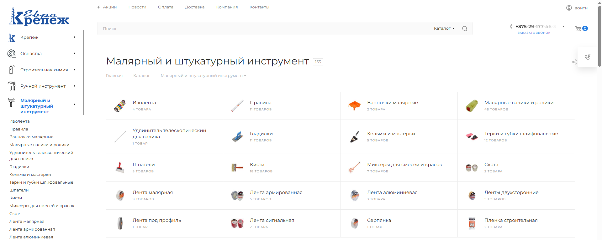The image size is (602, 240).
Task: Open the phone numbers dropdown arrow
Action: pyautogui.click(x=563, y=27)
